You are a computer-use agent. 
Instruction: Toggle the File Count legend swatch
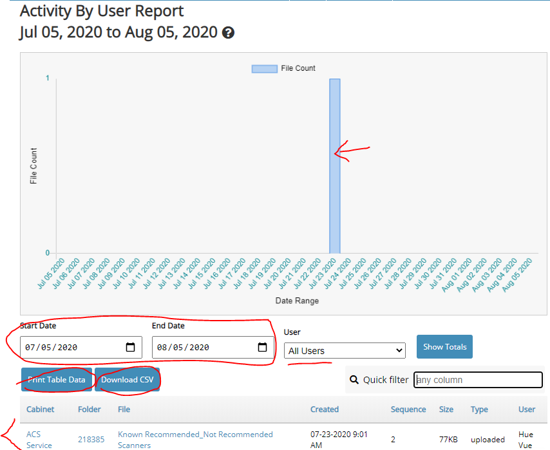264,68
